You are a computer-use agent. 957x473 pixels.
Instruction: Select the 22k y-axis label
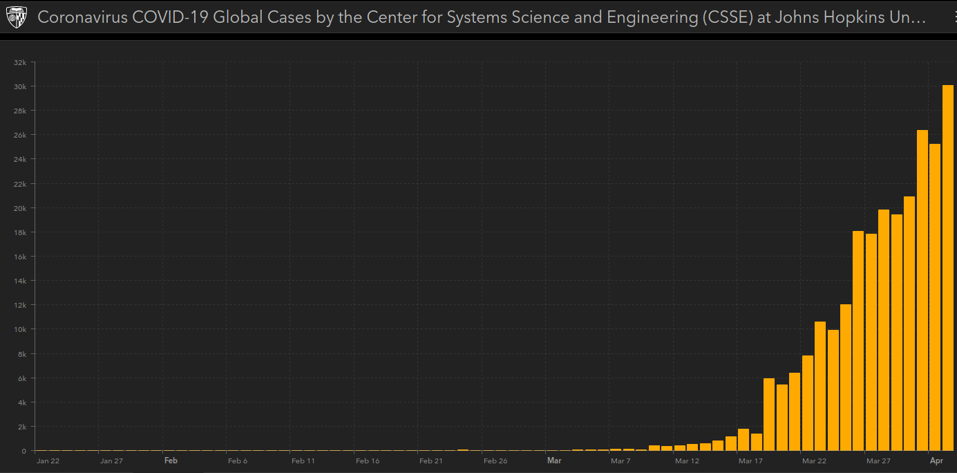(20, 184)
